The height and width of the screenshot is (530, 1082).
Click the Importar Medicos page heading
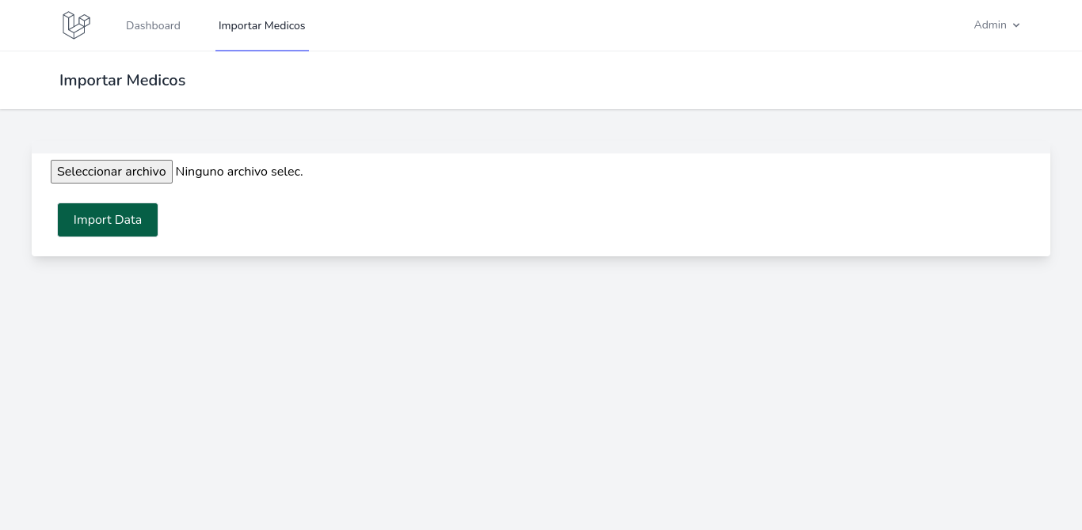pyautogui.click(x=123, y=81)
